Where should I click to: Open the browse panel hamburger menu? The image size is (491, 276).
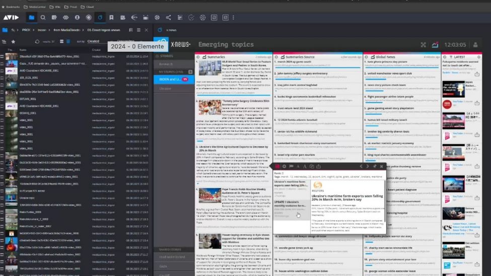pyautogui.click(x=138, y=30)
